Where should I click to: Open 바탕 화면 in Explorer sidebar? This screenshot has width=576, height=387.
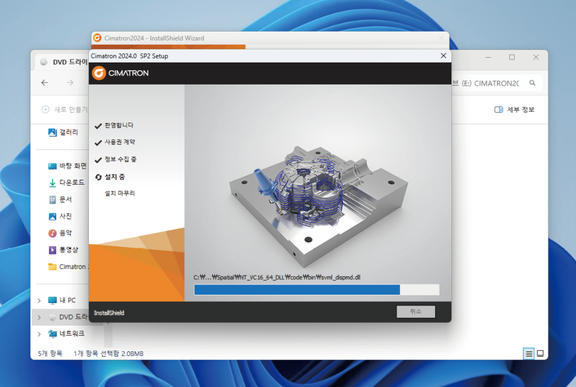[67, 166]
